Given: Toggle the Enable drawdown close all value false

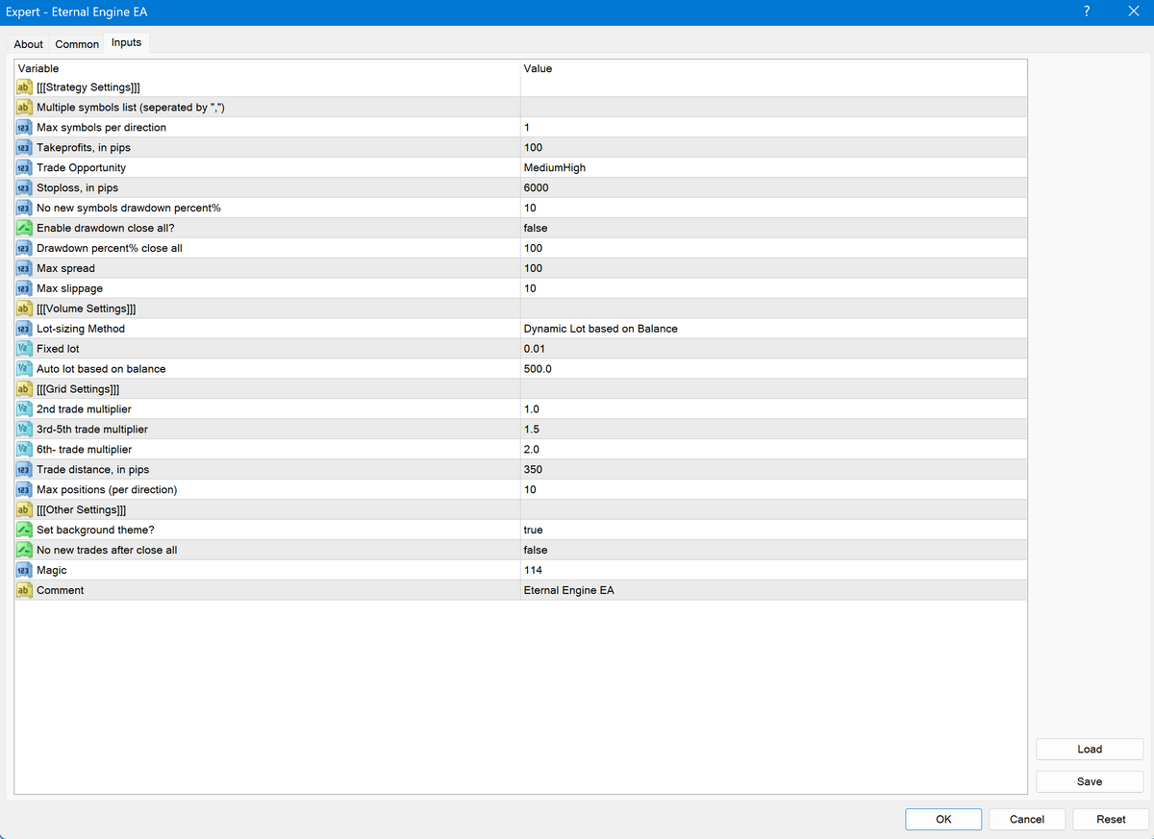Looking at the screenshot, I should pos(536,229).
